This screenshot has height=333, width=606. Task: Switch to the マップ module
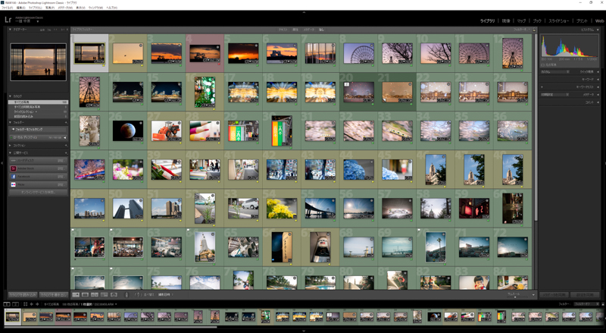point(521,21)
